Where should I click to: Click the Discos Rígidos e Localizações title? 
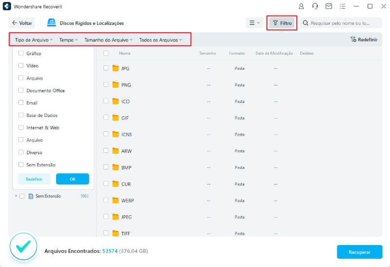[92, 23]
